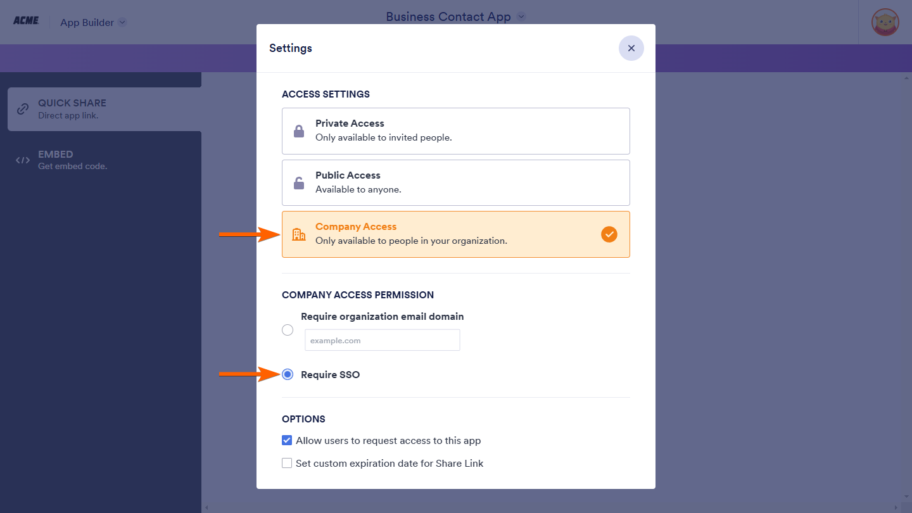Screen dimensions: 912x513
Task: Open the Business Contact App title dropdown
Action: pos(521,17)
